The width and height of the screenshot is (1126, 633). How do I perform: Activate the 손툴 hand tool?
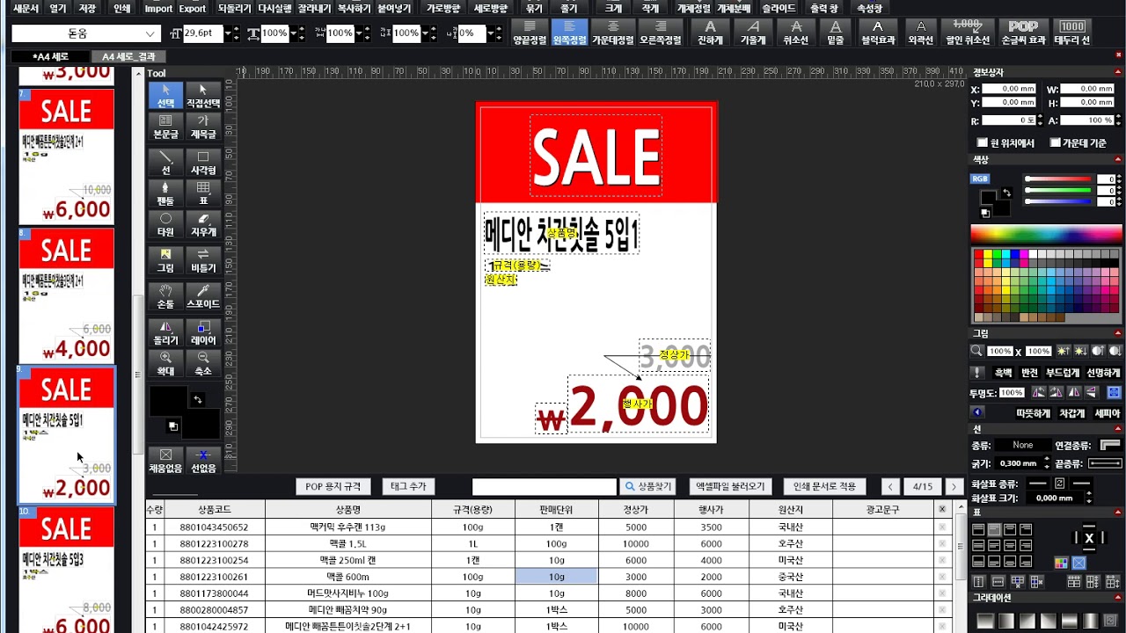coord(165,296)
